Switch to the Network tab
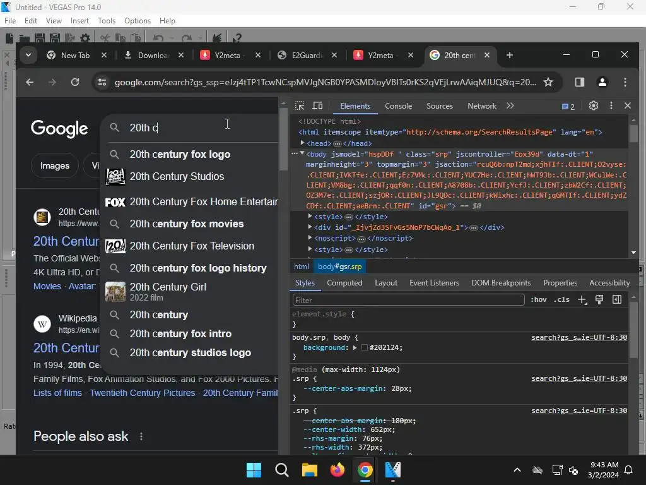Image resolution: width=646 pixels, height=485 pixels. [481, 106]
